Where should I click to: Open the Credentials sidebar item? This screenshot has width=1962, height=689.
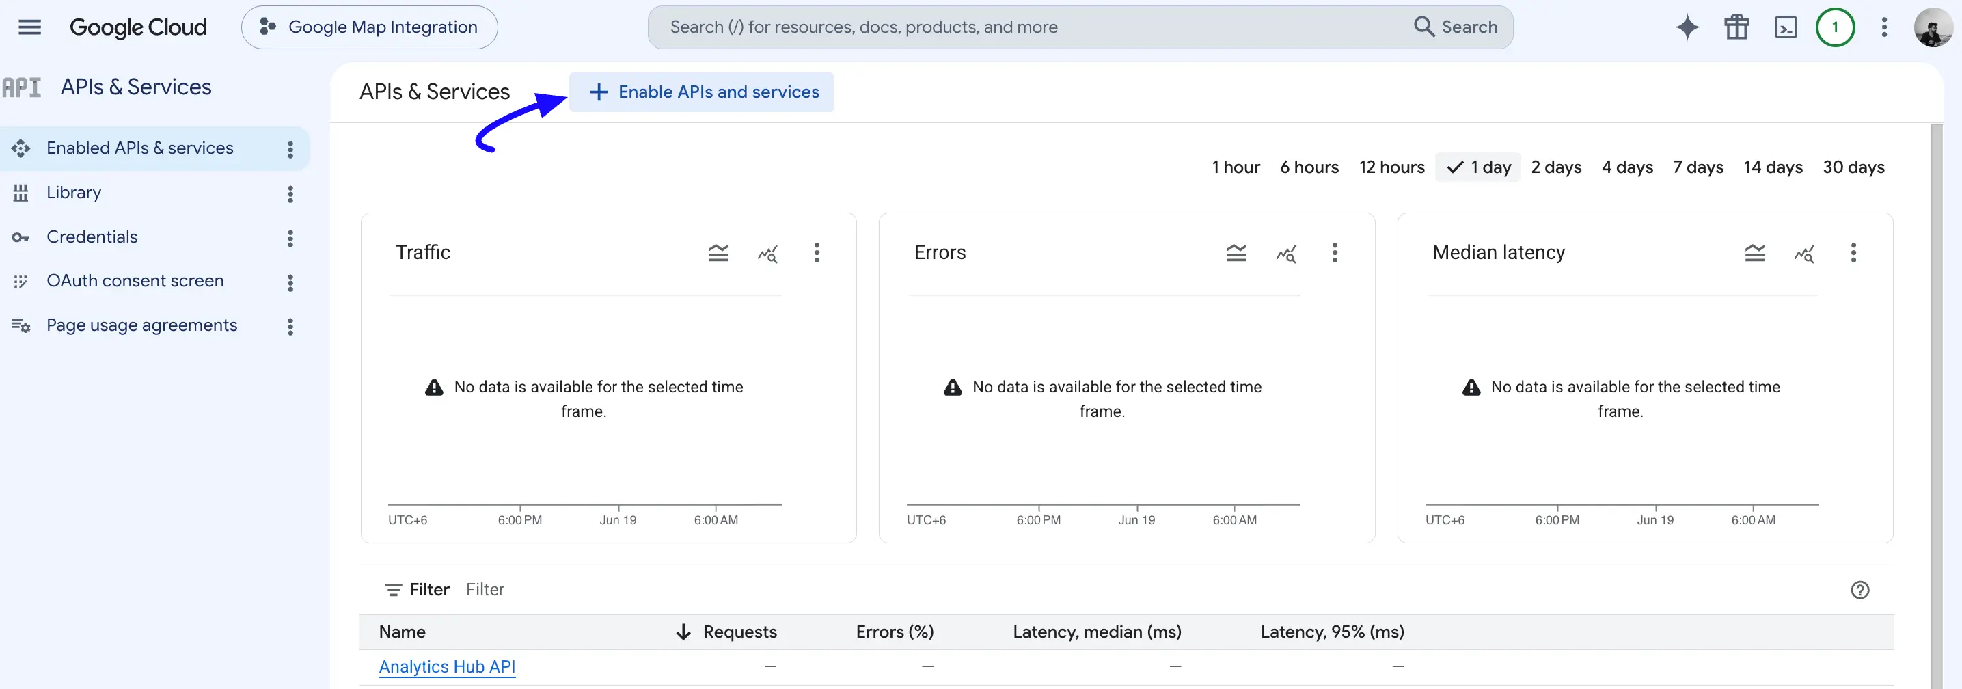[92, 237]
